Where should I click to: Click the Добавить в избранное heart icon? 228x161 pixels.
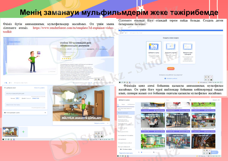click(x=62, y=52)
